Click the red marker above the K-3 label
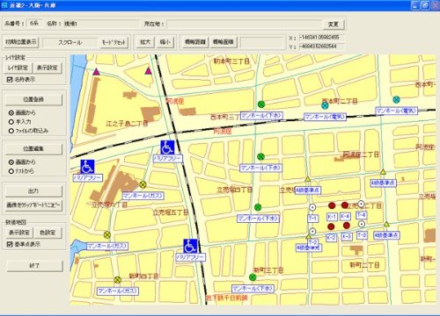440x316 pixels. click(347, 226)
